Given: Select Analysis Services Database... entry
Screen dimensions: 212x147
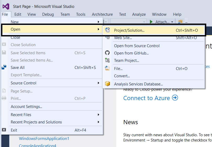Looking at the screenshot, I should [153, 84].
